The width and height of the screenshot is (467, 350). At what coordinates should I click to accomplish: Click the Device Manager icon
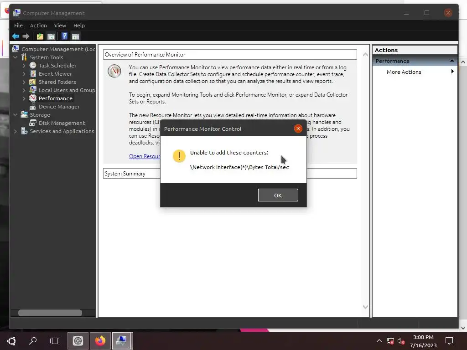click(33, 106)
